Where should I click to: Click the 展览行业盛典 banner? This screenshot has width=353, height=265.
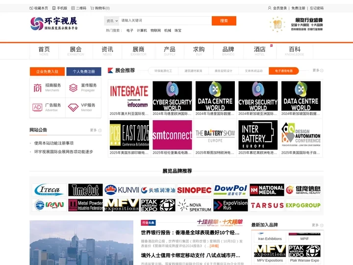click(296, 24)
